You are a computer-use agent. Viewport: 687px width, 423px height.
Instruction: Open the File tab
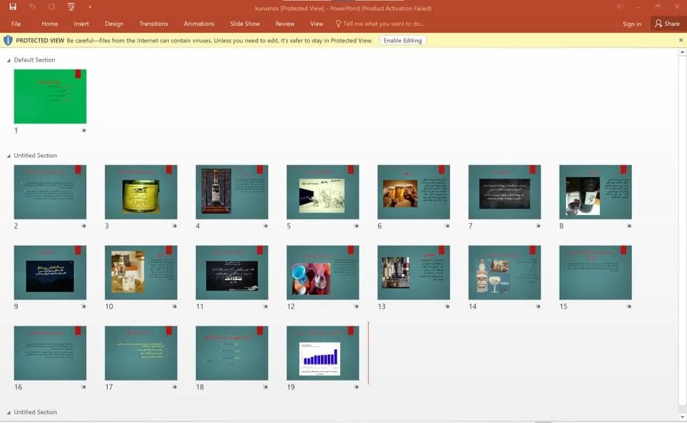pos(16,23)
